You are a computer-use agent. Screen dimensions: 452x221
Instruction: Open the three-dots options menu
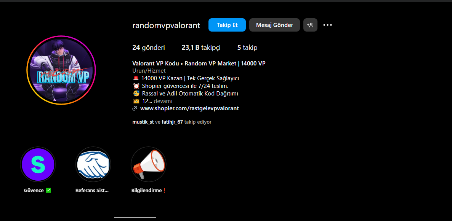pos(327,25)
